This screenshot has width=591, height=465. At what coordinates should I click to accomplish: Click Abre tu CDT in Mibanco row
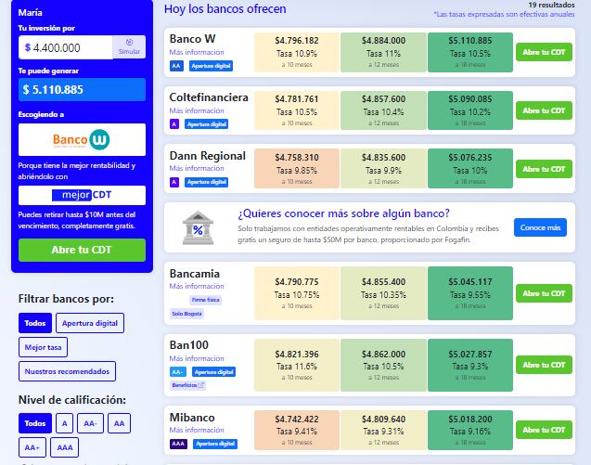(x=544, y=431)
